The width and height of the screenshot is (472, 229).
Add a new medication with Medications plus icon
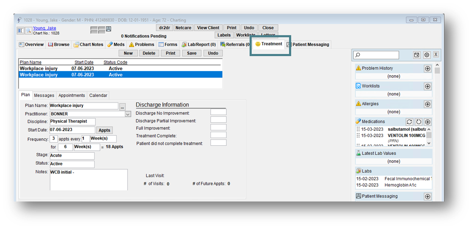coord(427,122)
